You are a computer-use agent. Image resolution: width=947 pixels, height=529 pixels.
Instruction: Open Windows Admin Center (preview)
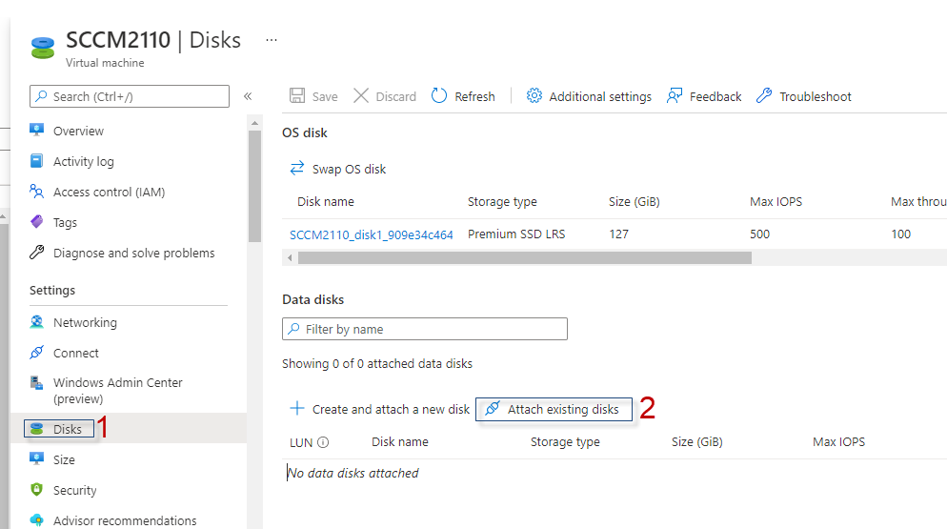[x=118, y=391]
